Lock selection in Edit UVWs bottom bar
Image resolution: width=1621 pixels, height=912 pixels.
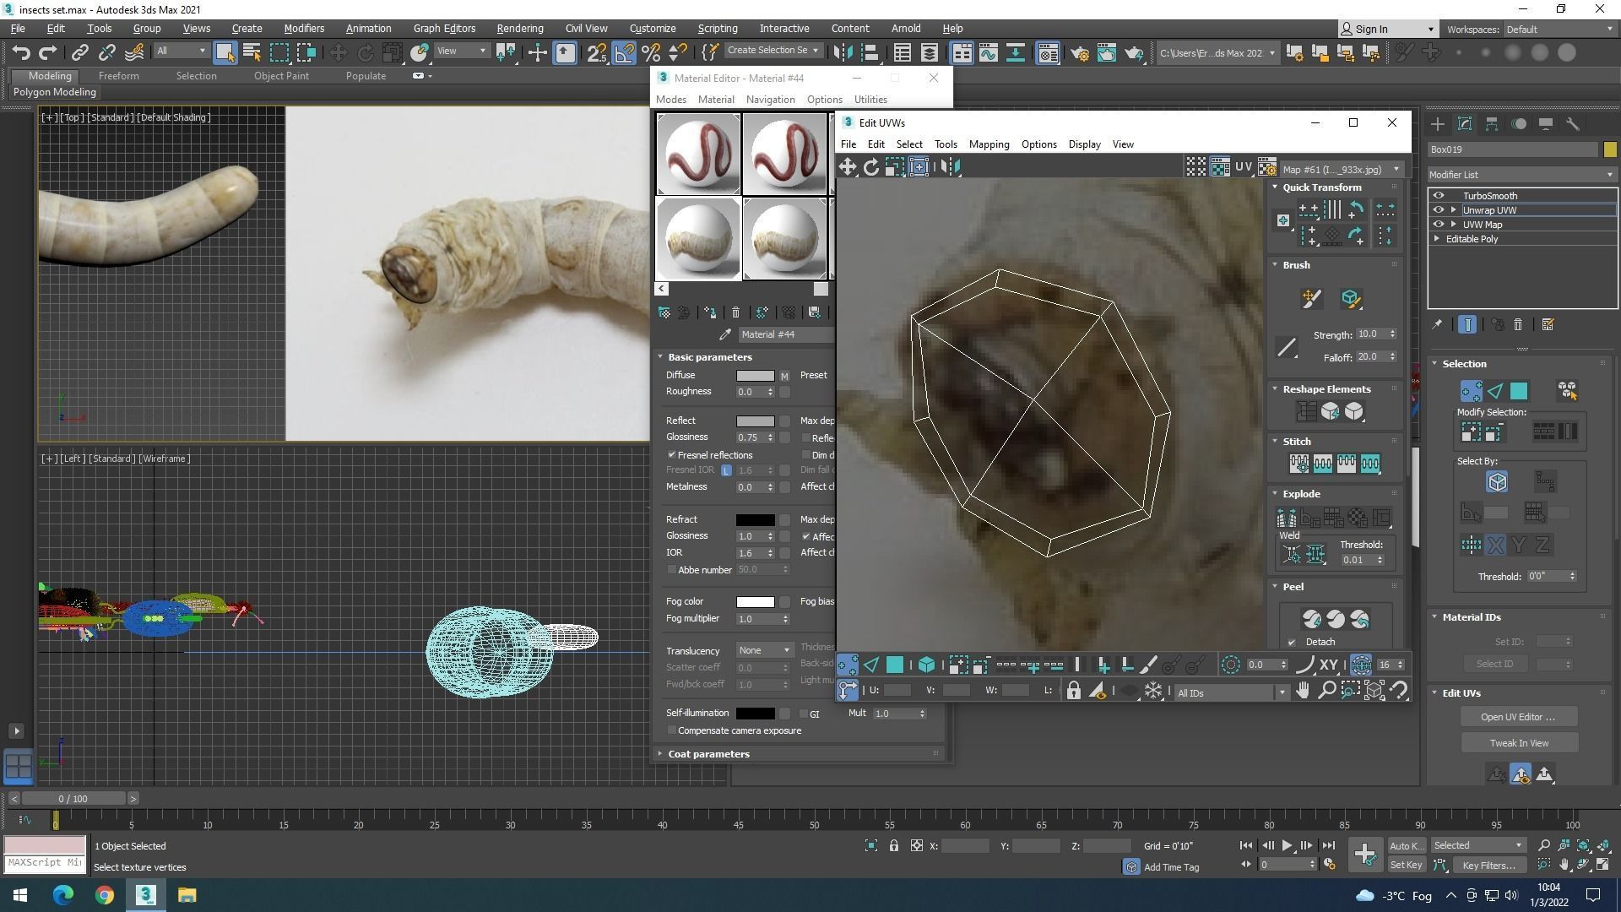(1073, 692)
